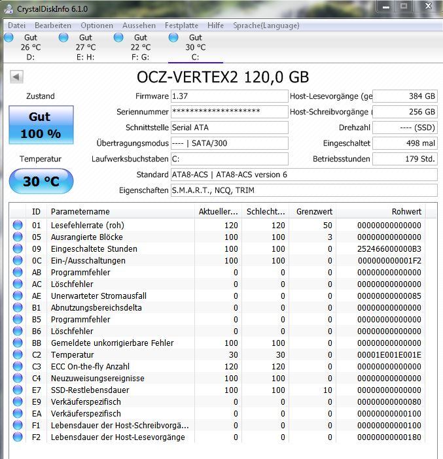The image size is (443, 459).
Task: Click the Host-Schreibvorgänge value 256 GB
Action: coord(405,112)
